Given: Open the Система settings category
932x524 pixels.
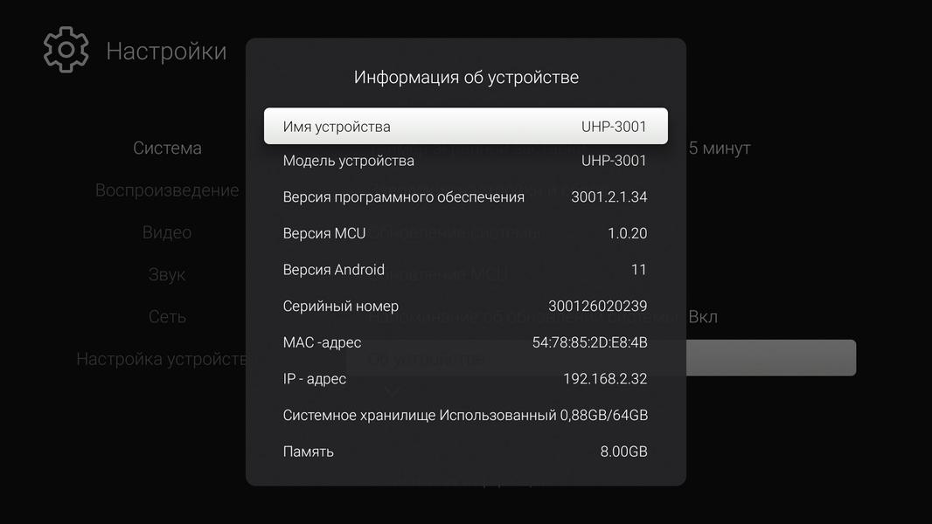Looking at the screenshot, I should click(x=167, y=148).
